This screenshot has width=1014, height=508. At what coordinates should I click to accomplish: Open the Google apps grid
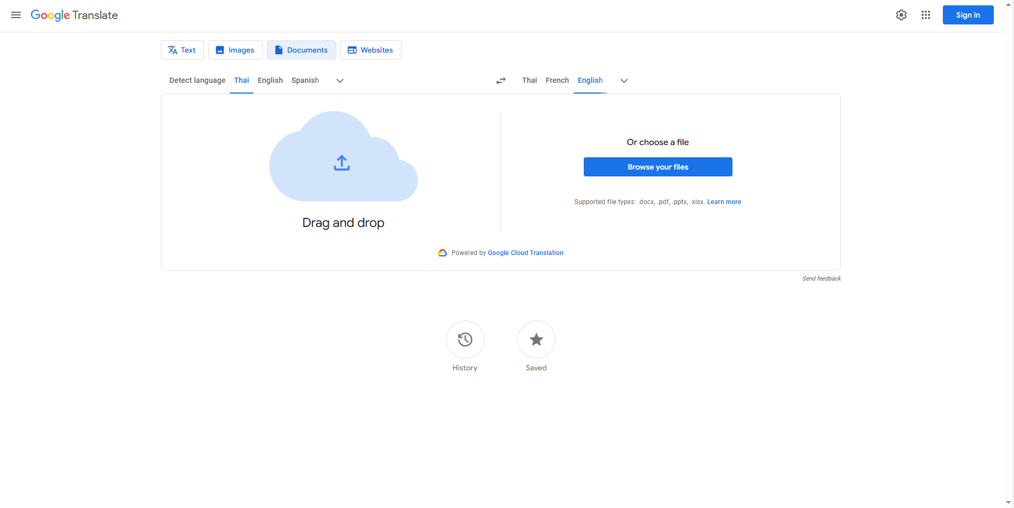click(925, 15)
